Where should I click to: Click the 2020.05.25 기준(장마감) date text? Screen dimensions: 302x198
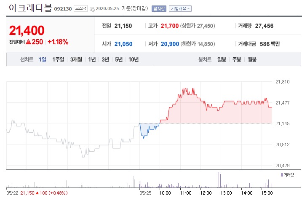[x=122, y=9]
